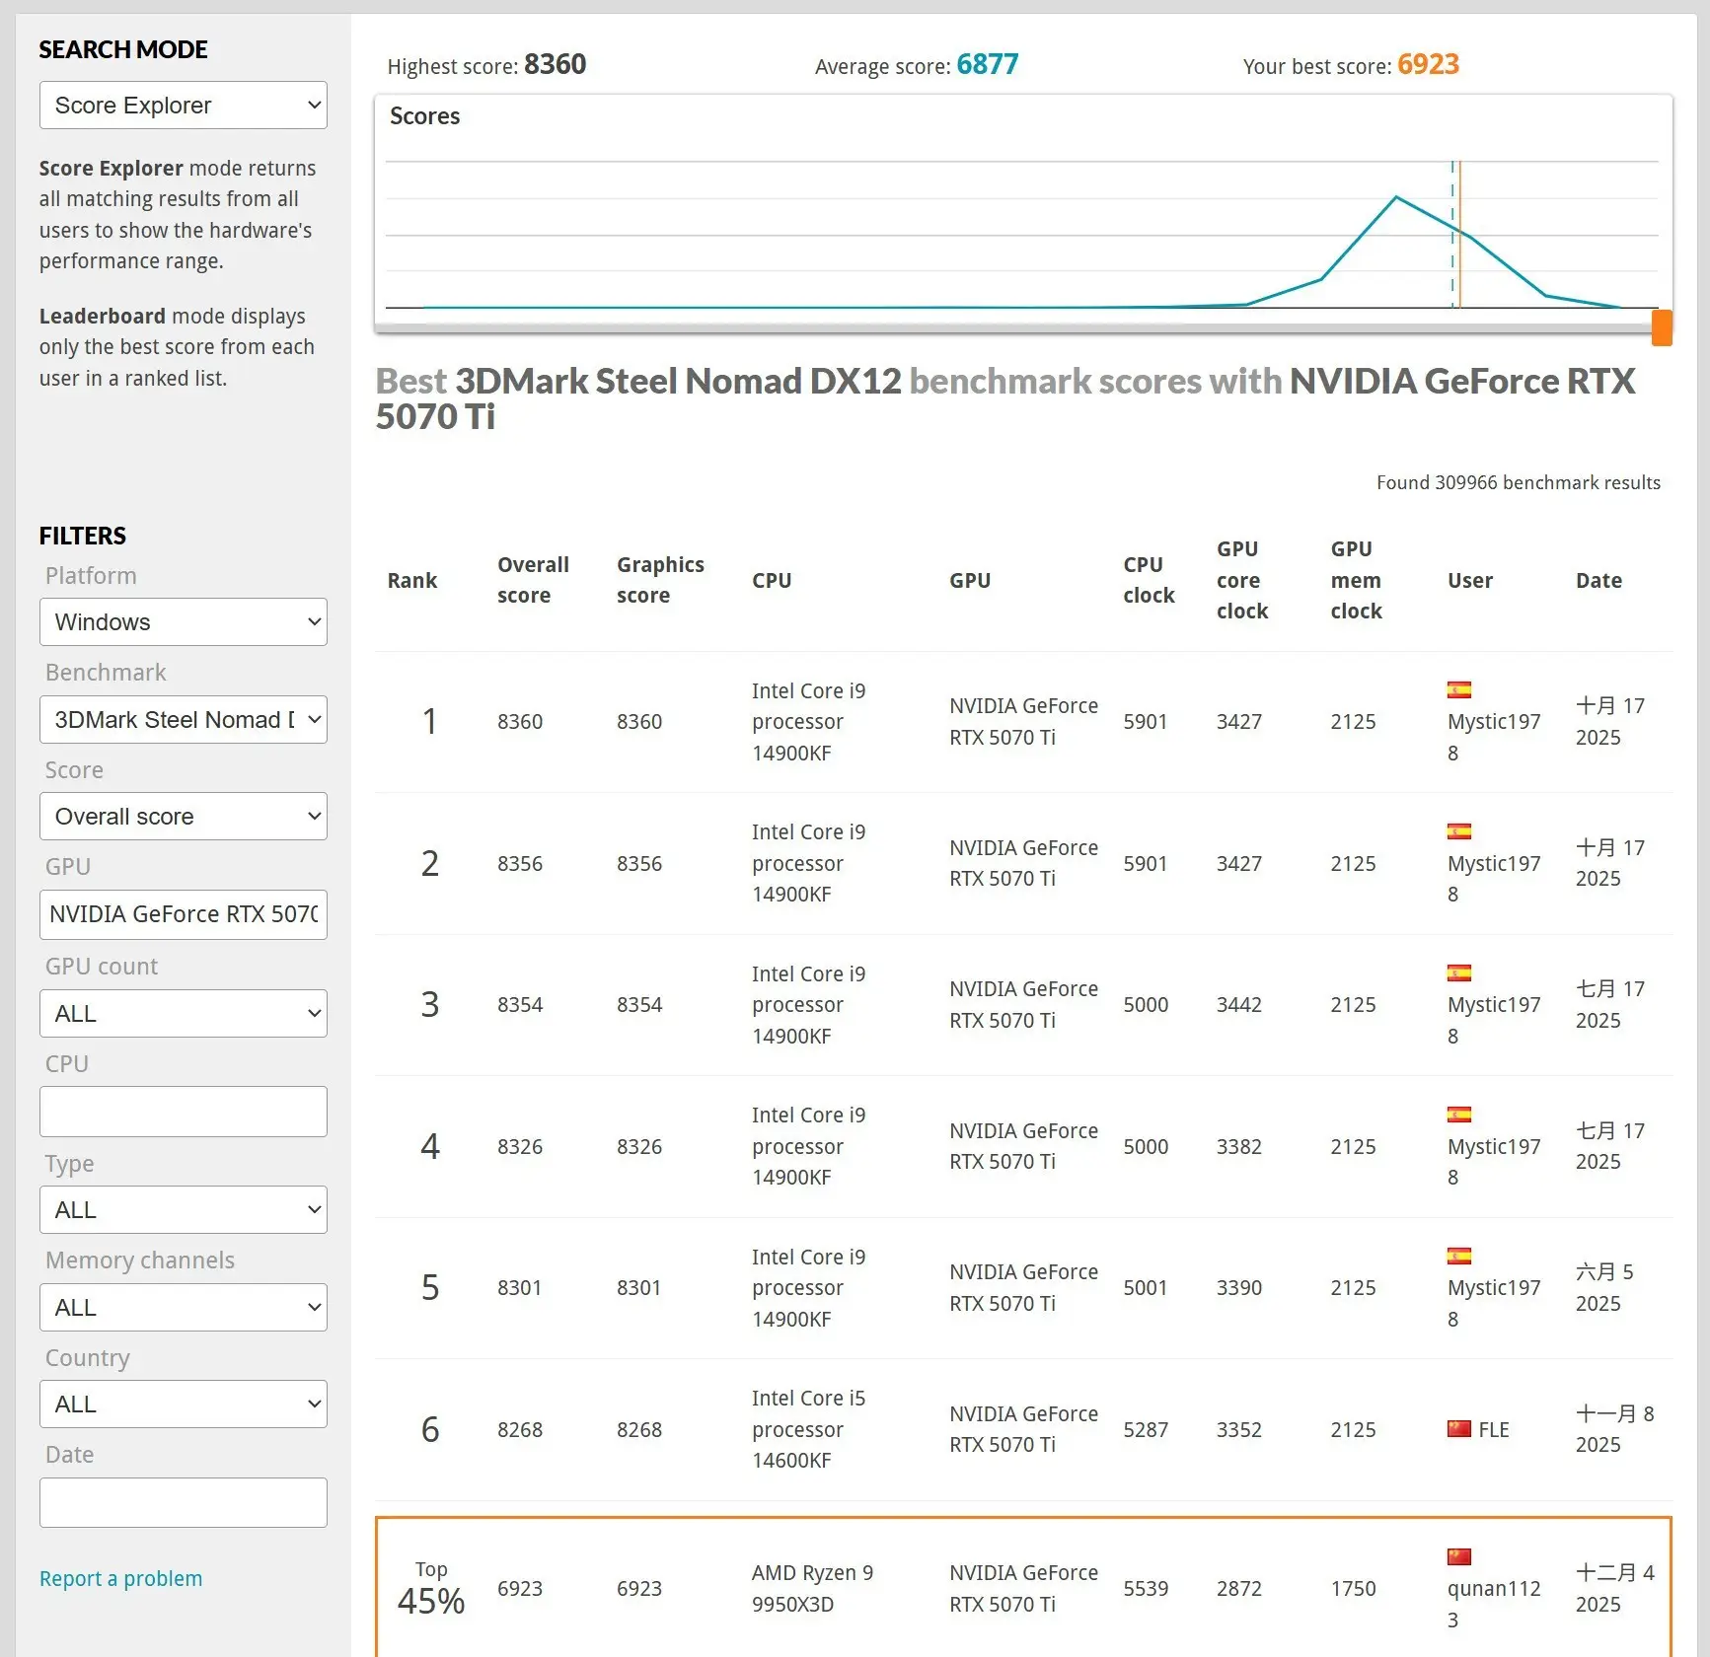The image size is (1710, 1657).
Task: Open the Country filter dropdown
Action: pos(184,1405)
